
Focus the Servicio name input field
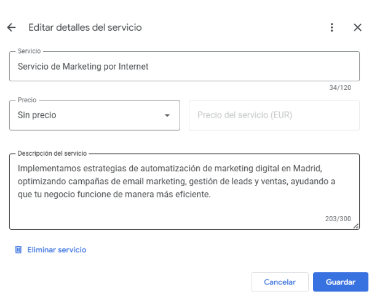[184, 67]
